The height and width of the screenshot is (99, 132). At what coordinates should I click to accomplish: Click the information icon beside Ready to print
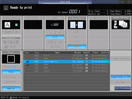coord(6,8)
